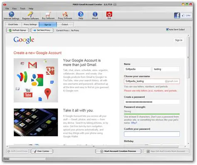The height and width of the screenshot is (165, 197).
Task: Open the View menu
Action: tap(15, 9)
